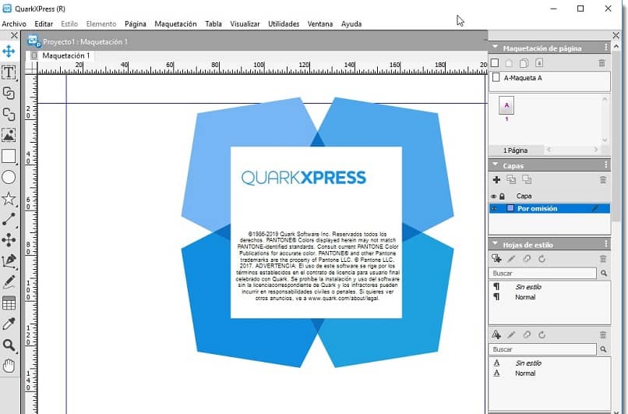The width and height of the screenshot is (628, 414).
Task: Click the move items to layer icon
Action: tap(527, 180)
